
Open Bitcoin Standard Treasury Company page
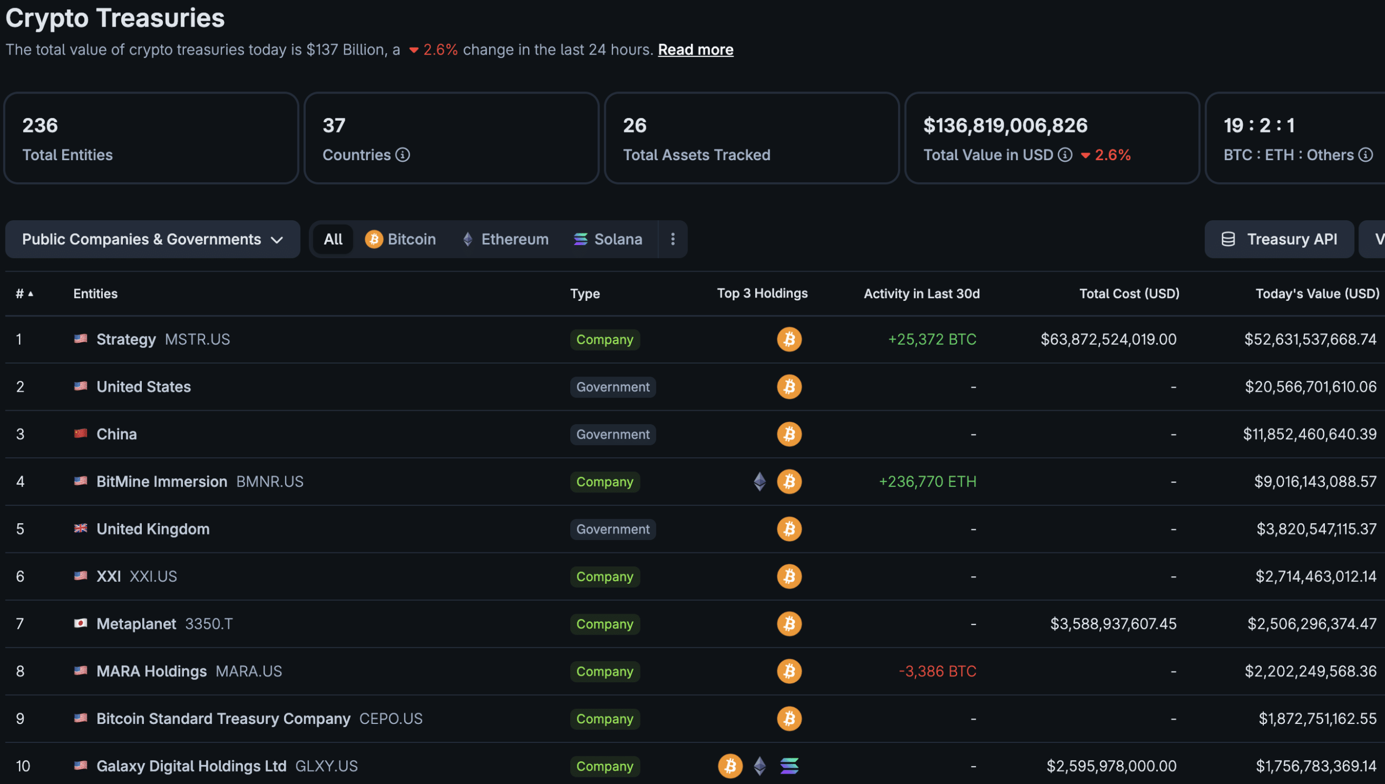tap(223, 719)
